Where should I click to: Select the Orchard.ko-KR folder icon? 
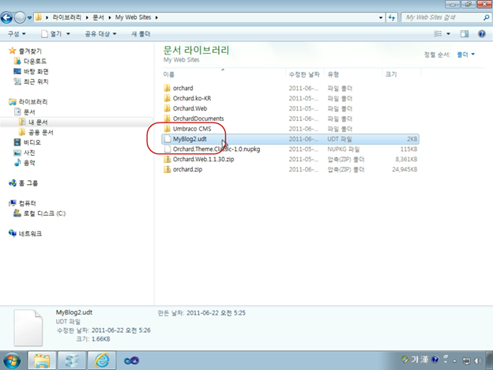point(167,98)
